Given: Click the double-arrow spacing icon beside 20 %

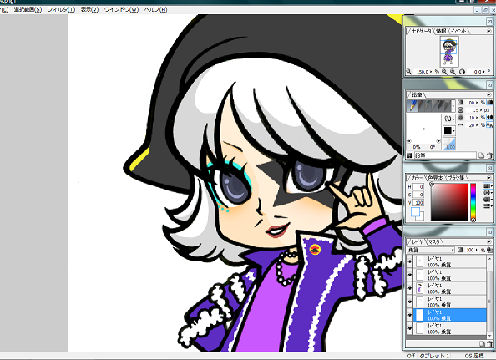Looking at the screenshot, I should tap(461, 125).
